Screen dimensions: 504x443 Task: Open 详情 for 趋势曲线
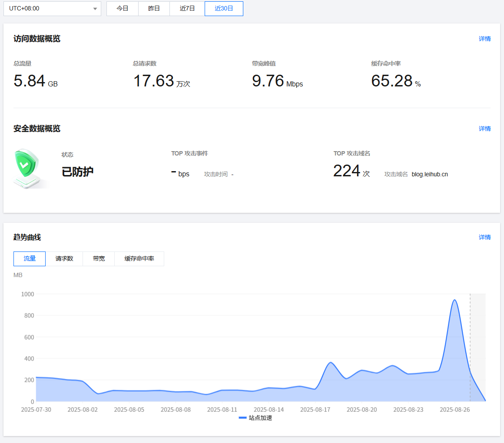click(484, 238)
